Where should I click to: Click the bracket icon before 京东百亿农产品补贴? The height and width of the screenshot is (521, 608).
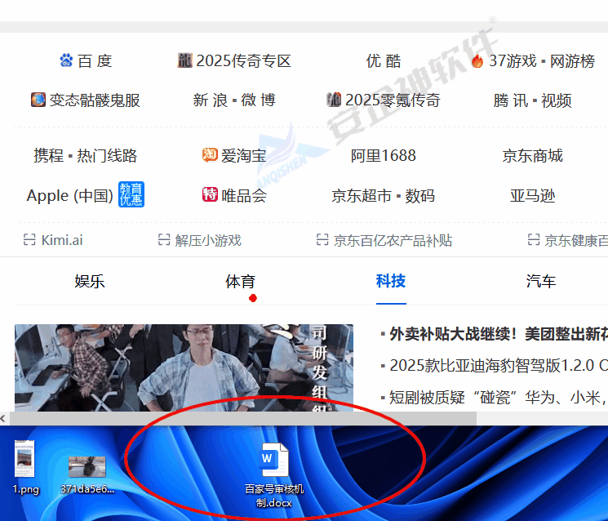tap(322, 240)
